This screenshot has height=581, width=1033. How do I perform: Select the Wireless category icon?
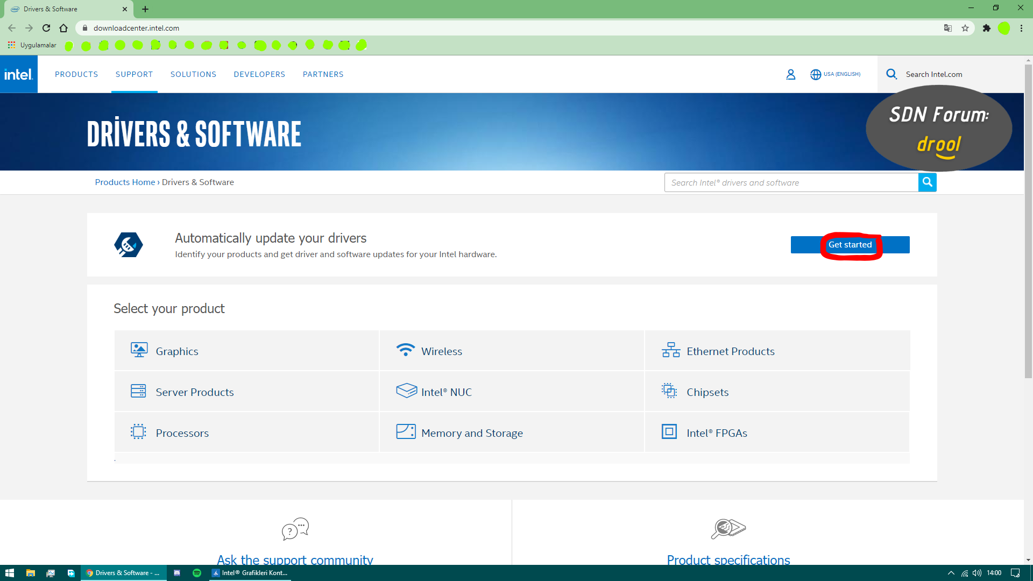point(405,350)
